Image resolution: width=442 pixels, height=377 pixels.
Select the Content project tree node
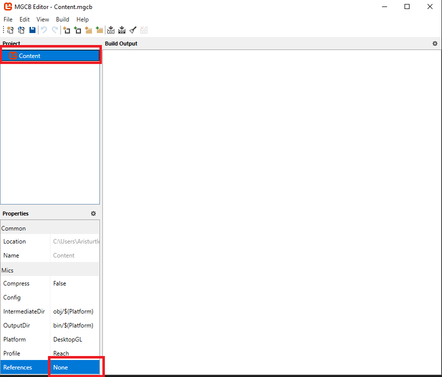coord(50,55)
